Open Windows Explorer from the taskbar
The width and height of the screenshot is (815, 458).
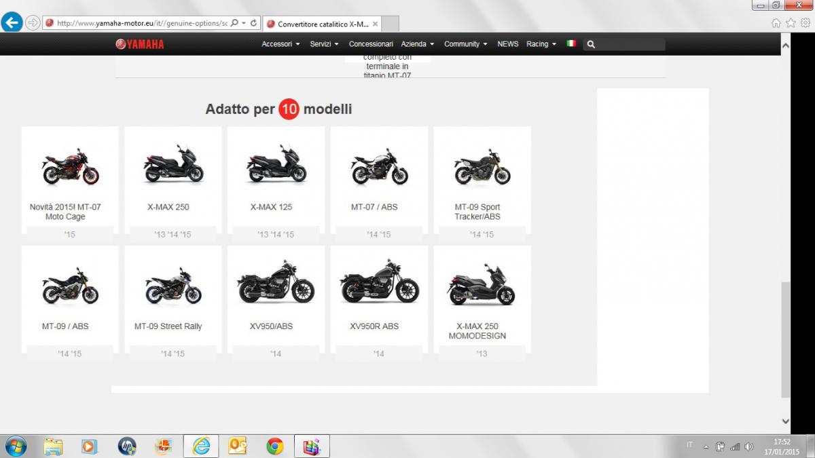coord(53,446)
